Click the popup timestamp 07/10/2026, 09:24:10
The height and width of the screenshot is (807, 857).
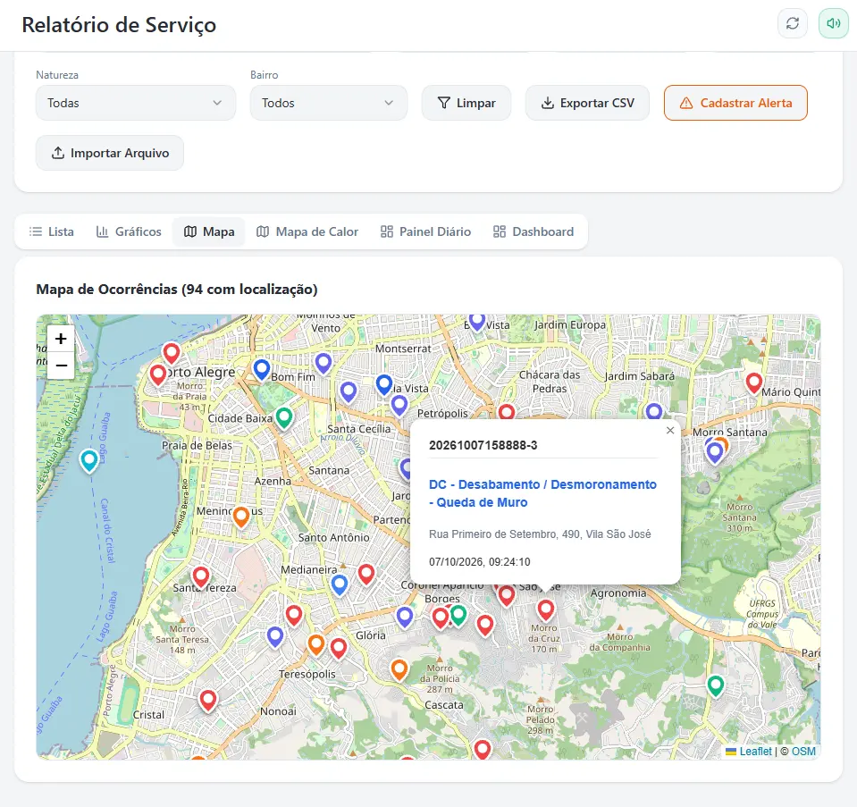click(479, 562)
